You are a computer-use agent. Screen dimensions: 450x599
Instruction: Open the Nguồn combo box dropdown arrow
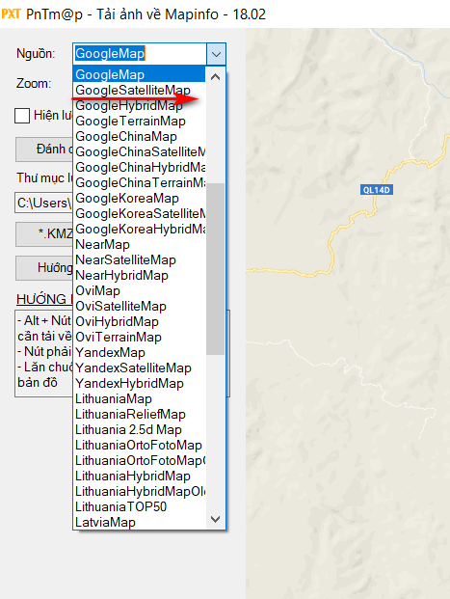[216, 54]
